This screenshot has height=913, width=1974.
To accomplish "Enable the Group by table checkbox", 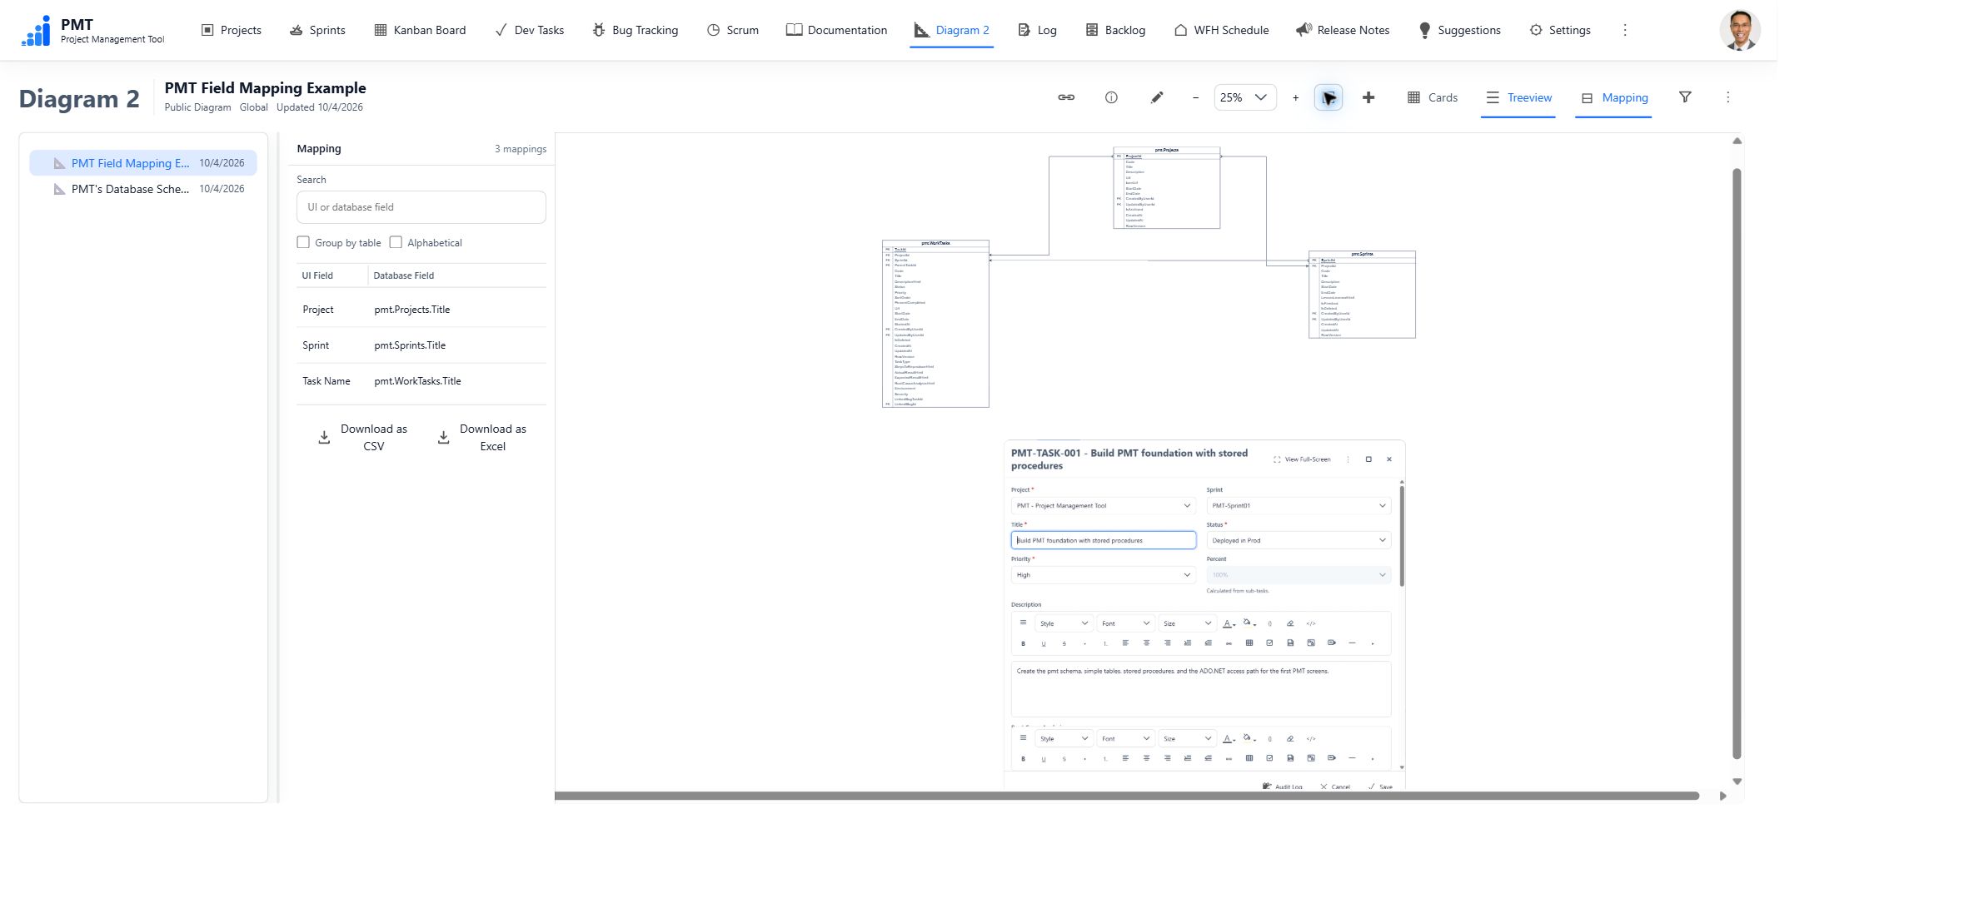I will click(303, 242).
